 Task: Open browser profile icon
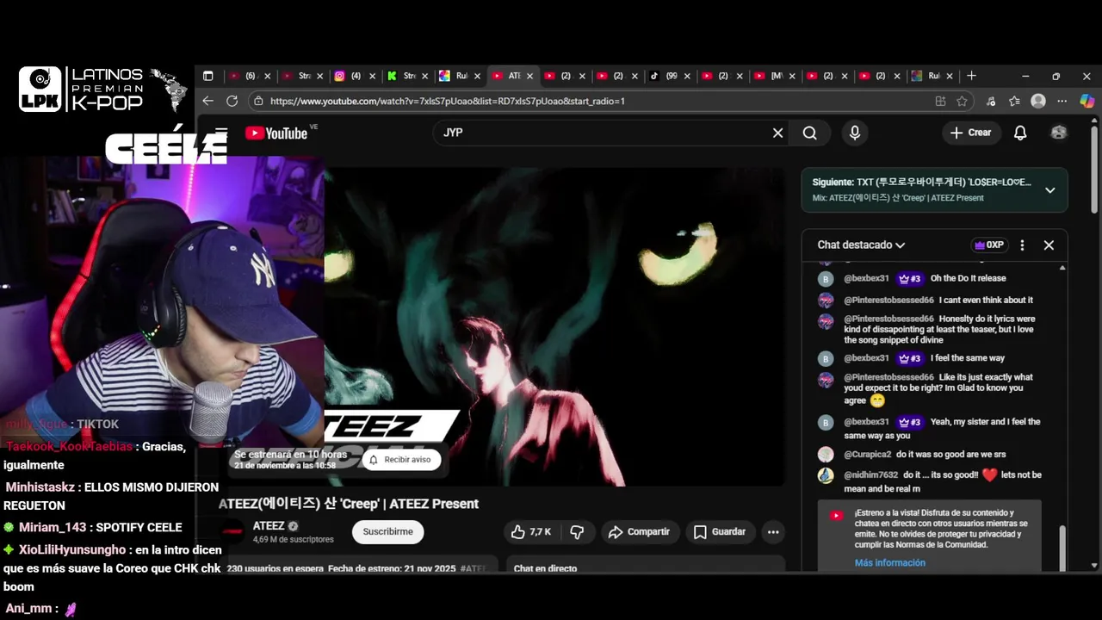[x=1038, y=101]
